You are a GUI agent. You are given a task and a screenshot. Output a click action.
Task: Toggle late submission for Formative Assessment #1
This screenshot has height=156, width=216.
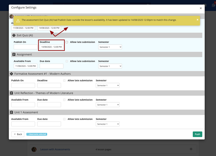[64, 81]
